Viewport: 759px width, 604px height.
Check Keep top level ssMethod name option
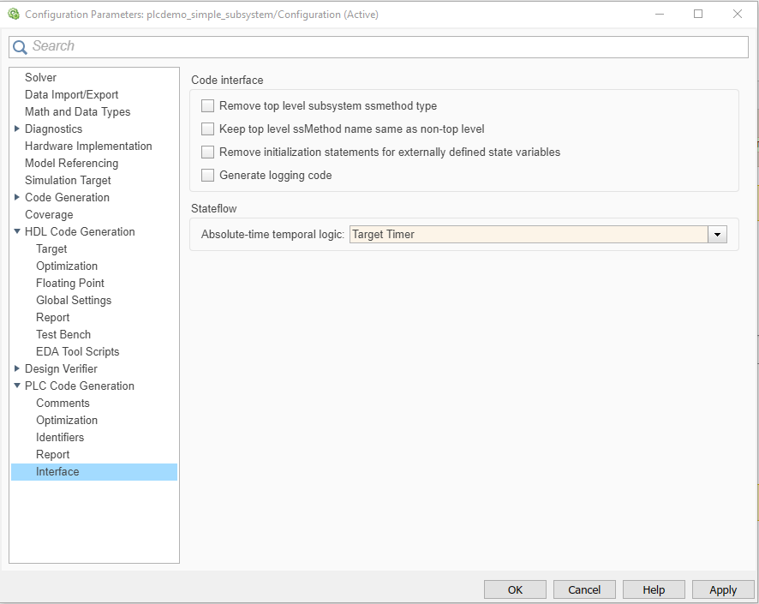coord(207,129)
